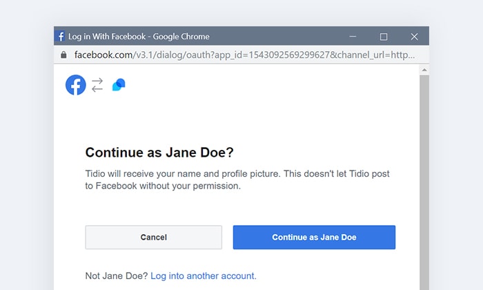Click the 'Log in With Facebook' window title

tap(107, 37)
